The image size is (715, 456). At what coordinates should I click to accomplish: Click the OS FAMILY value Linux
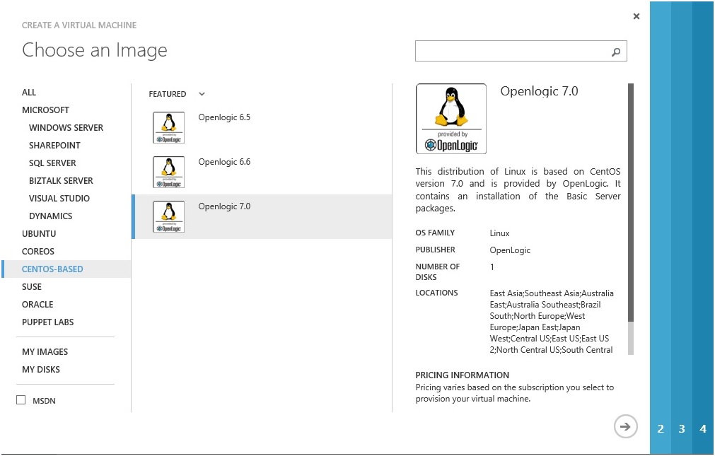point(499,233)
